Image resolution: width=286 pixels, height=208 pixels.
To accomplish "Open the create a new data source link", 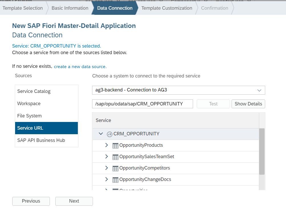I will click(80, 67).
